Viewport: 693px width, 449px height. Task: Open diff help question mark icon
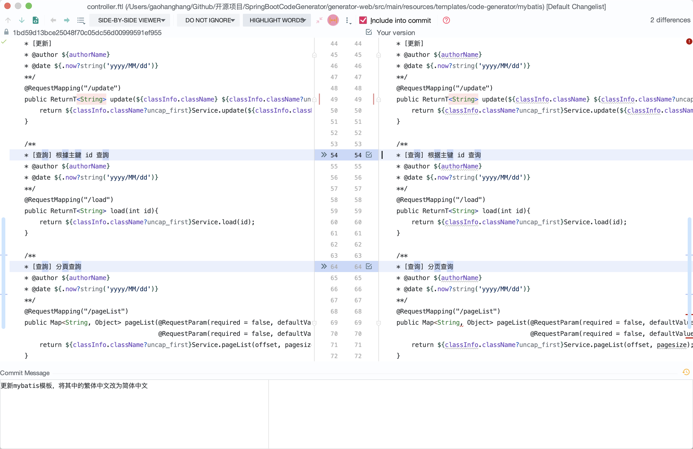click(446, 20)
